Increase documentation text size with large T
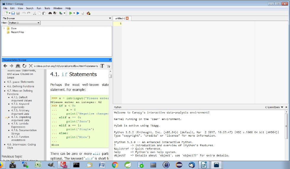 [x=102, y=66]
